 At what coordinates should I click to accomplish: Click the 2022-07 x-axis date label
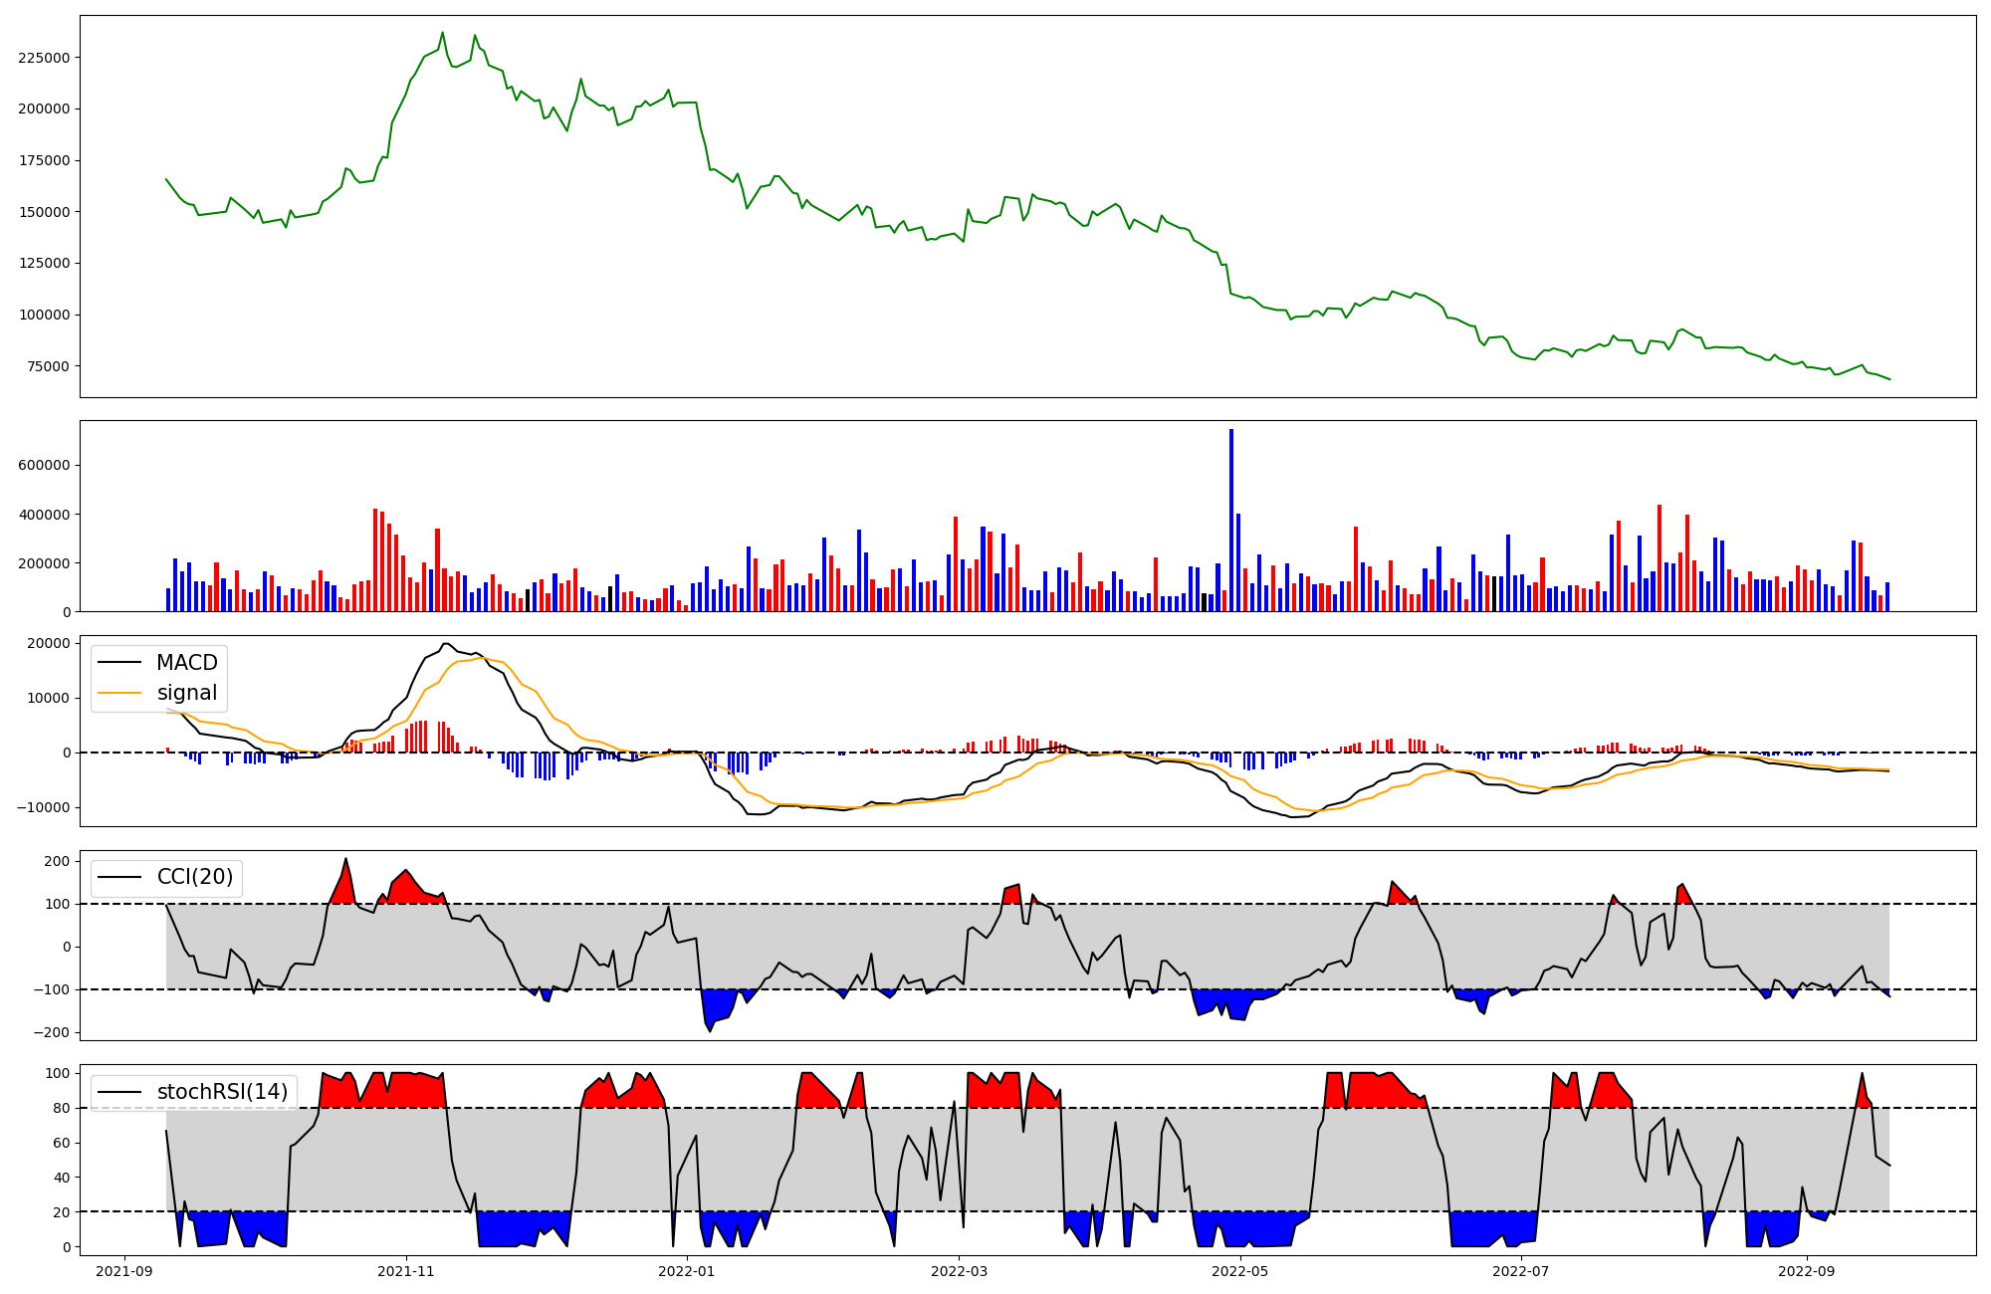click(1522, 1271)
